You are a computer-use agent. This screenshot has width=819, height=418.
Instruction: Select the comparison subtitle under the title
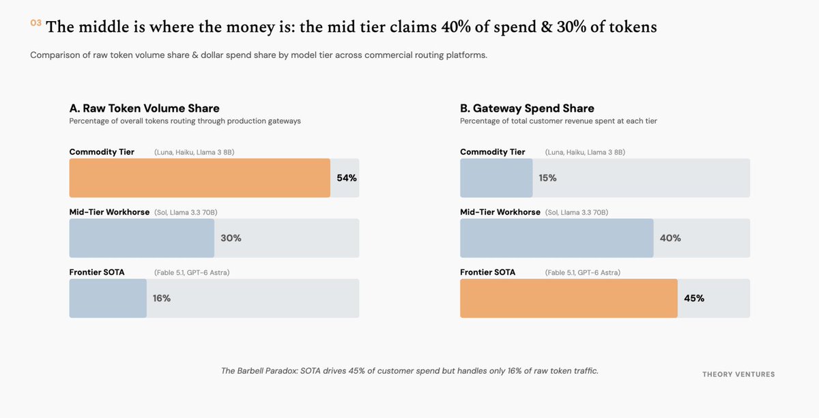pyautogui.click(x=259, y=55)
